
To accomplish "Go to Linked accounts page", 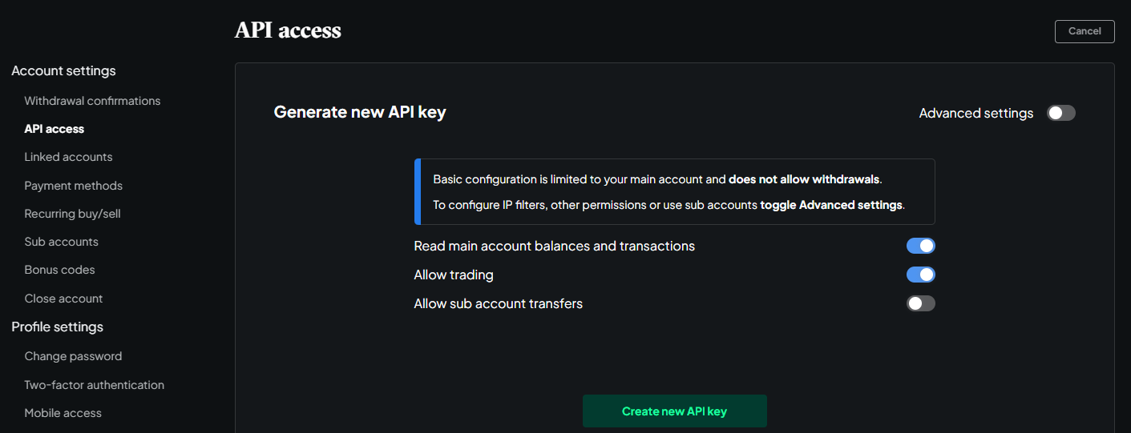I will (68, 157).
